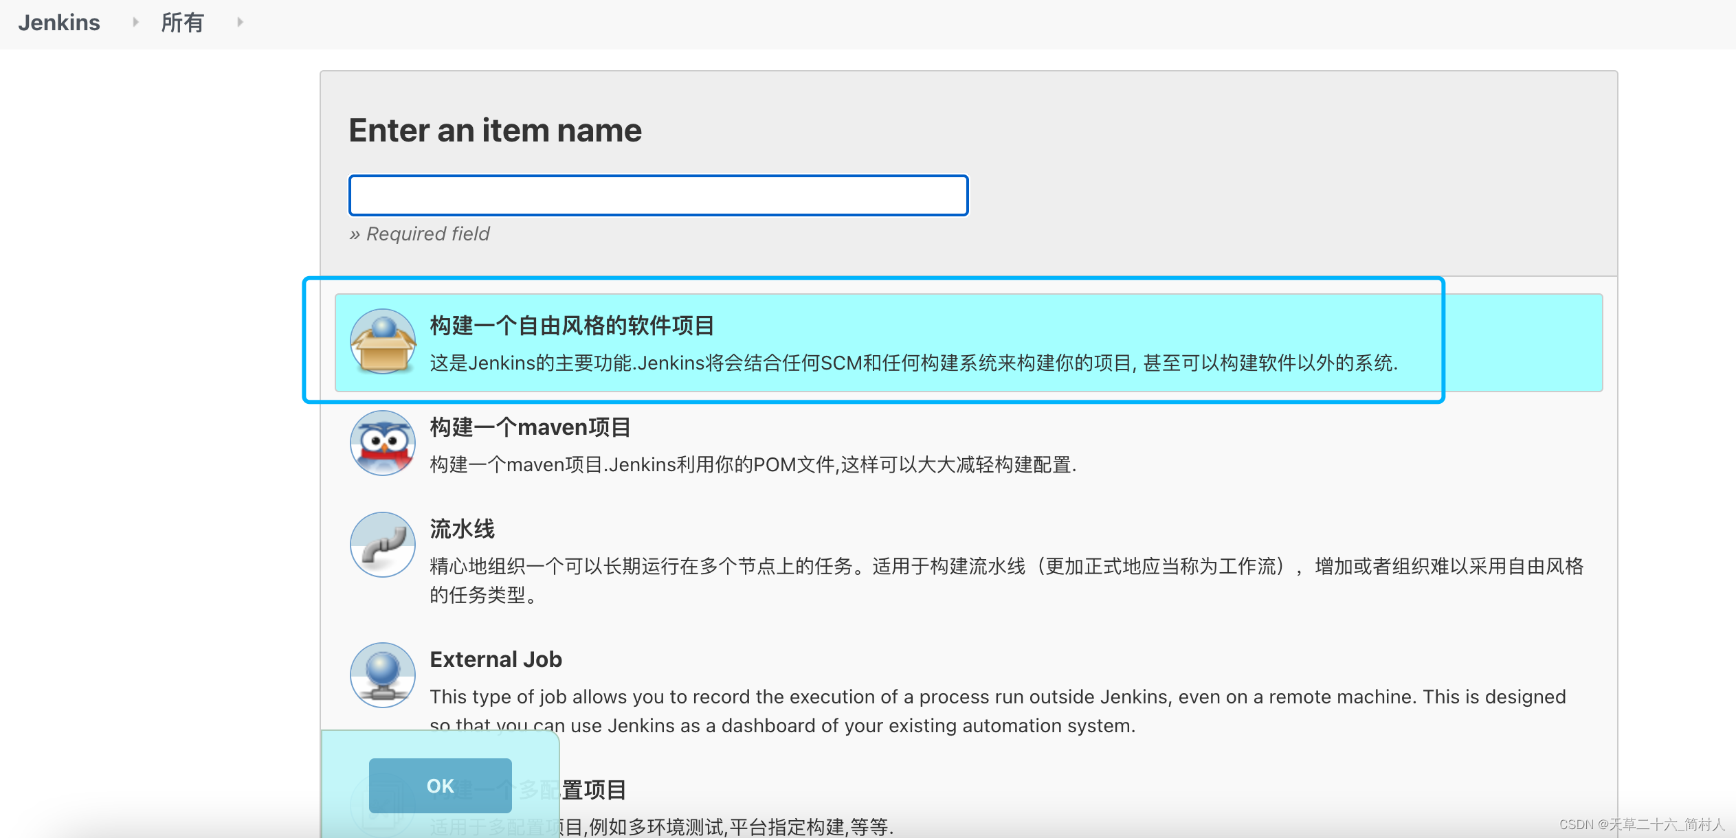The height and width of the screenshot is (838, 1736).
Task: Click the 流水线 description paragraph
Action: (x=1006, y=580)
